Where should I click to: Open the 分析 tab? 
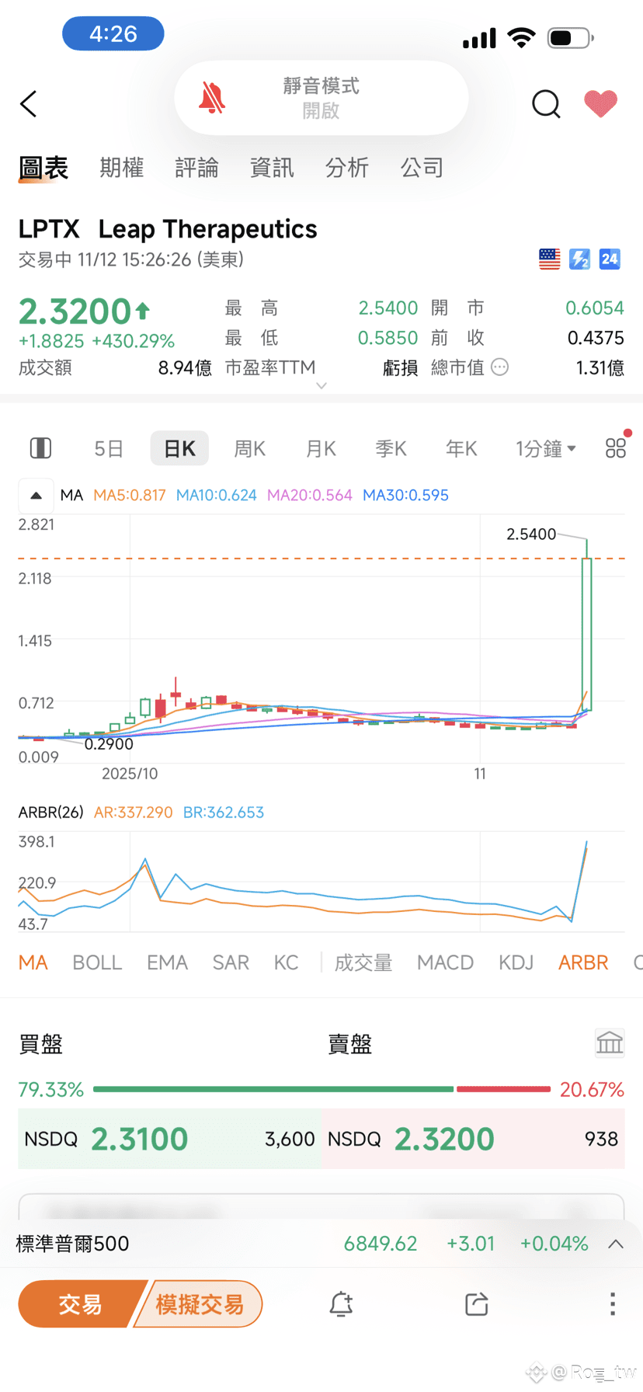tap(347, 168)
